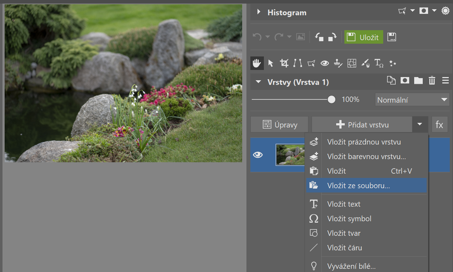Choose Vložit symbol
453x272 pixels.
tap(366, 219)
